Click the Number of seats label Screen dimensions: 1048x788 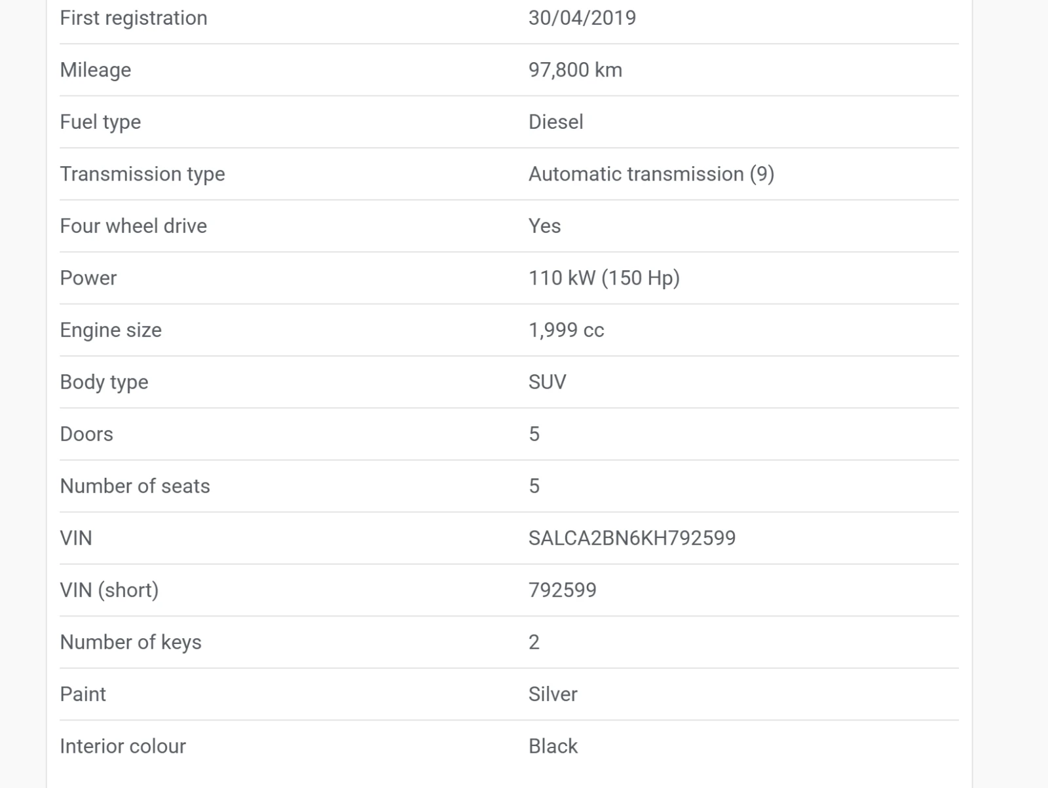[x=135, y=486]
